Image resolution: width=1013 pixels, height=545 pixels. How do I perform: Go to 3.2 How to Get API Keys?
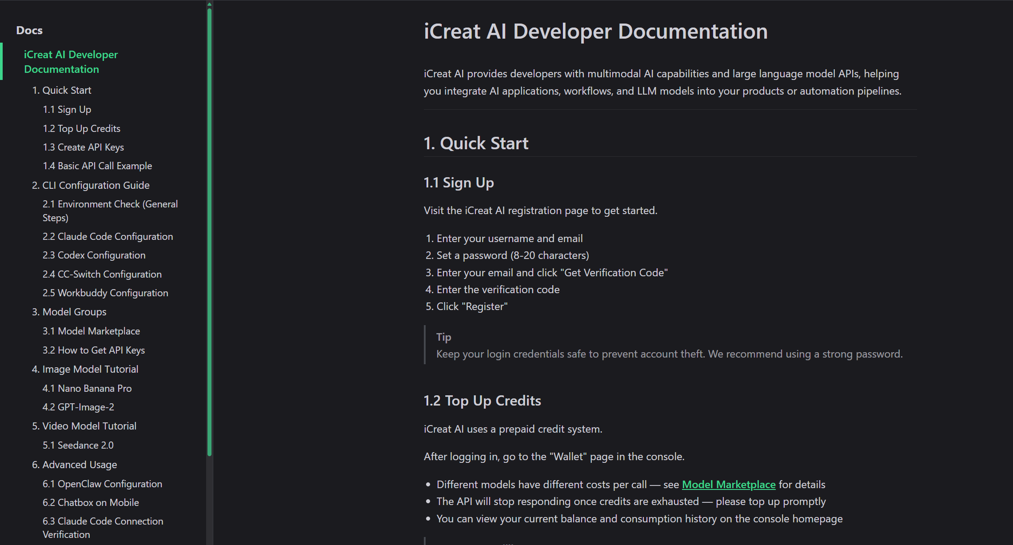94,350
